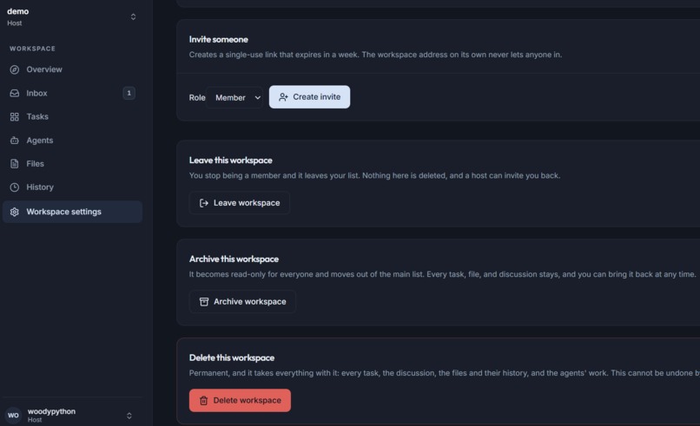This screenshot has height=426, width=700.
Task: Click the add-person icon on Create invite
Action: pos(283,97)
